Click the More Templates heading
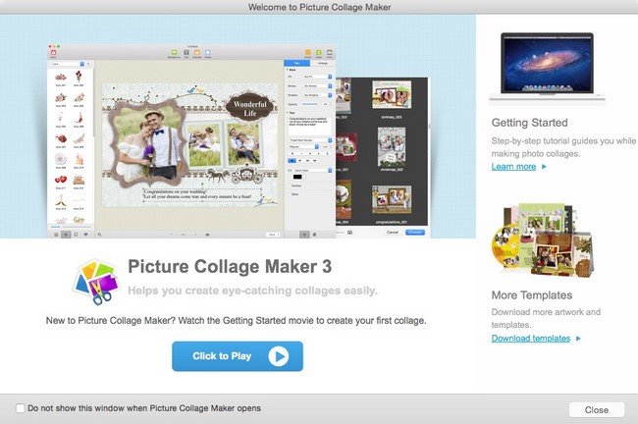 tap(531, 295)
